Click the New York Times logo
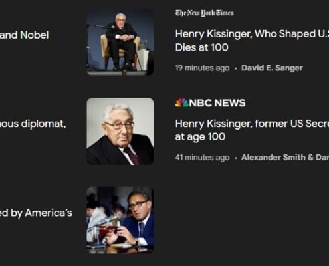 (204, 13)
